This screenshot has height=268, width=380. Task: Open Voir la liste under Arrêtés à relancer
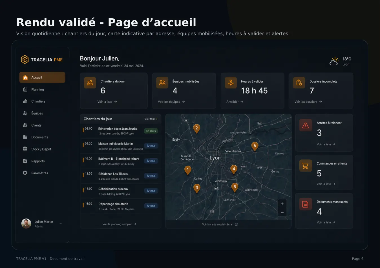[326, 144]
